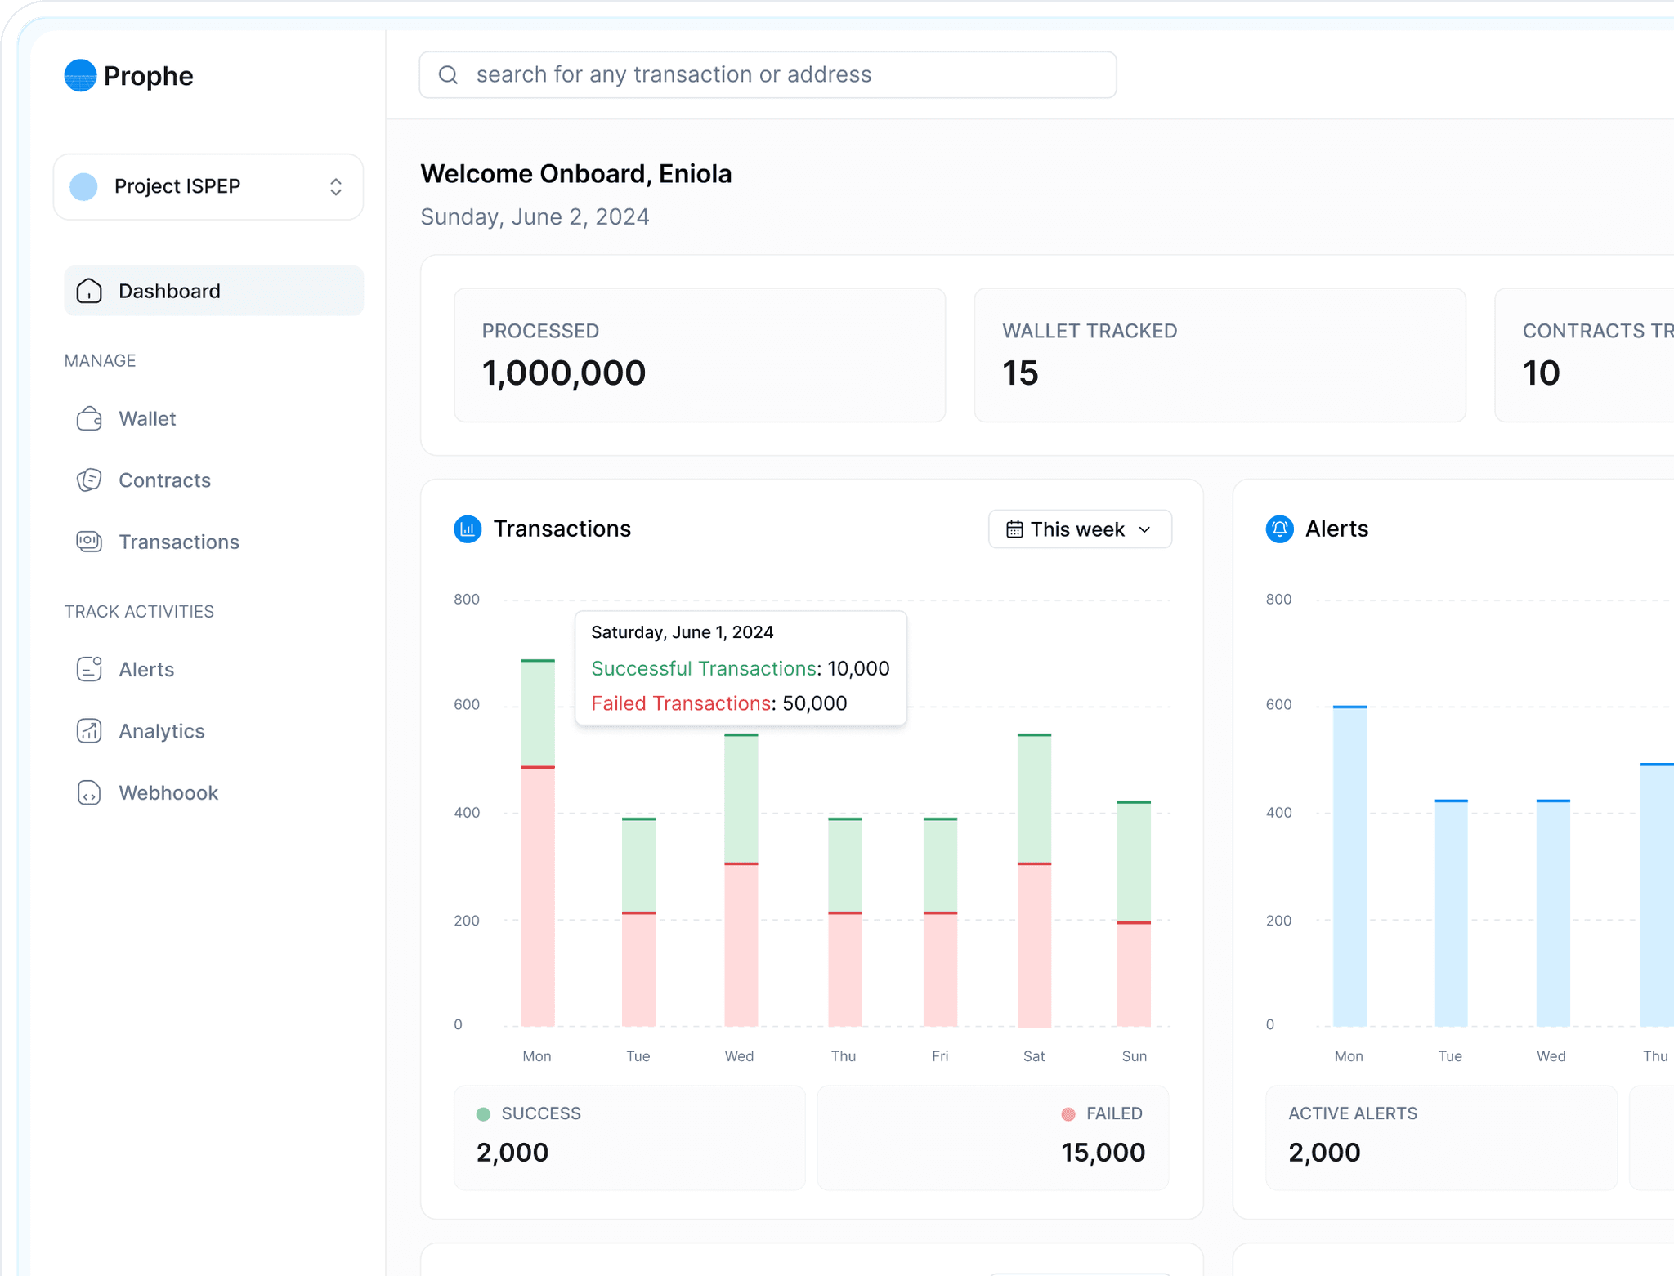Click the calendar icon in This week
The image size is (1674, 1276).
pos(1014,529)
